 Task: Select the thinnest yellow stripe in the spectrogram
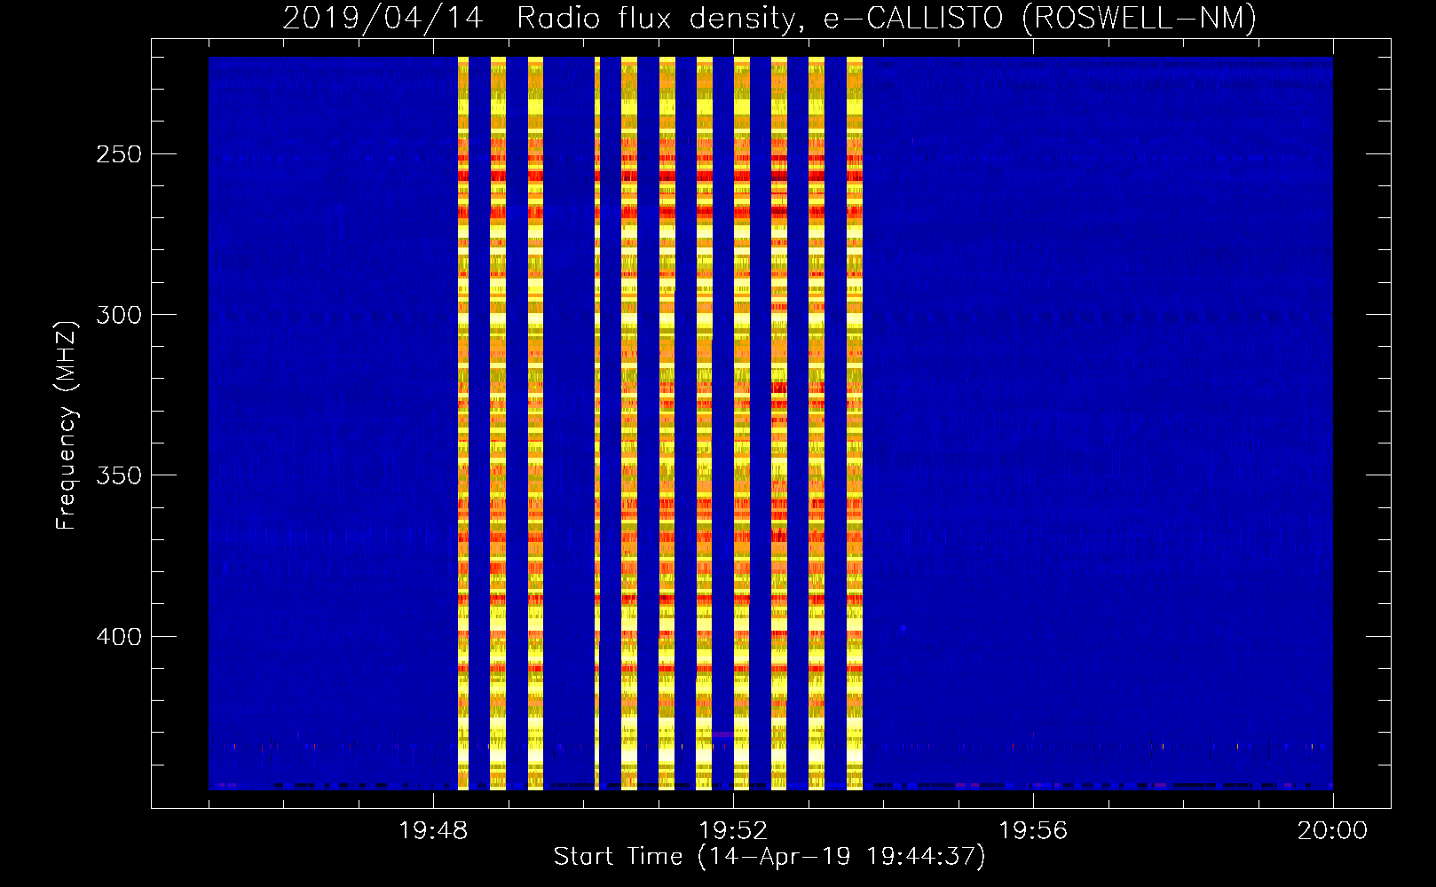coord(597,426)
